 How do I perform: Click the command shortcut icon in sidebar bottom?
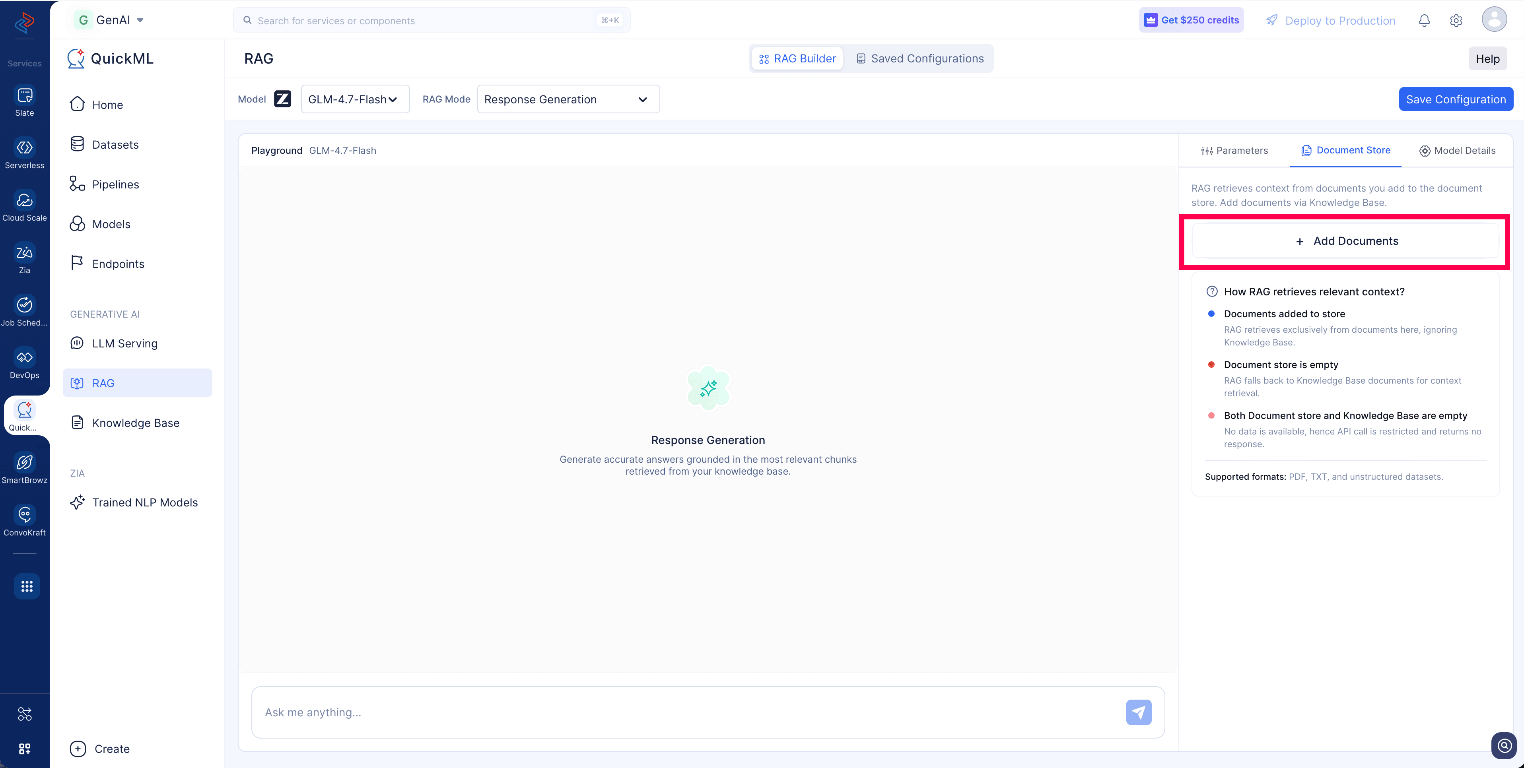click(x=24, y=714)
